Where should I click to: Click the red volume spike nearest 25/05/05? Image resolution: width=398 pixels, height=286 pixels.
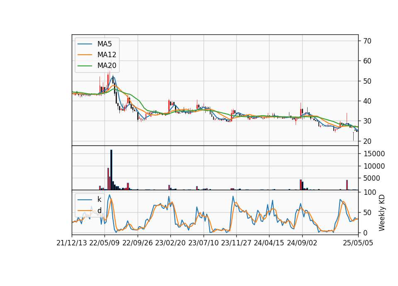(x=347, y=185)
